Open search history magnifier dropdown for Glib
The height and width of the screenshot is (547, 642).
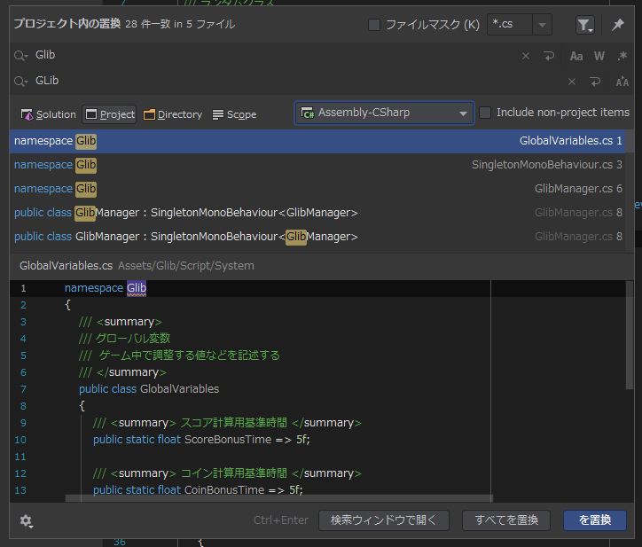pos(21,56)
